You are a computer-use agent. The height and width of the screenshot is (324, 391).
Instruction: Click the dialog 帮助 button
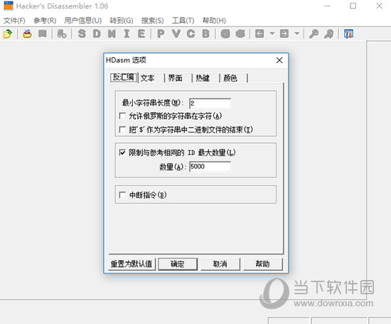[x=262, y=264]
